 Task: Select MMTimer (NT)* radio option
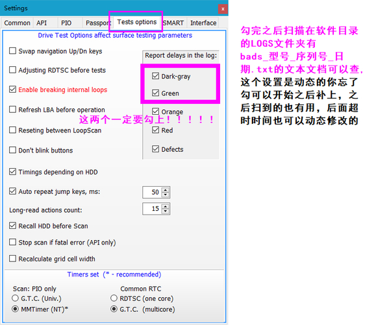15,309
